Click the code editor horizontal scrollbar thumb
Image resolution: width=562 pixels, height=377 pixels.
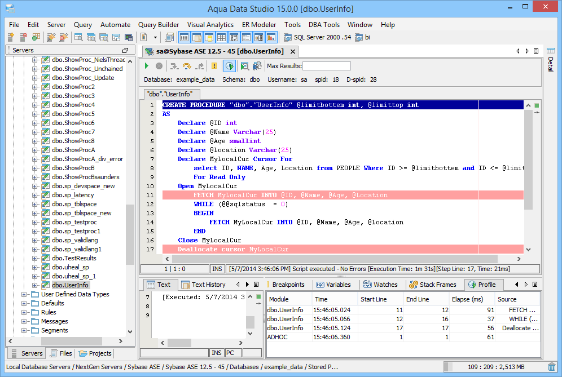(335, 259)
